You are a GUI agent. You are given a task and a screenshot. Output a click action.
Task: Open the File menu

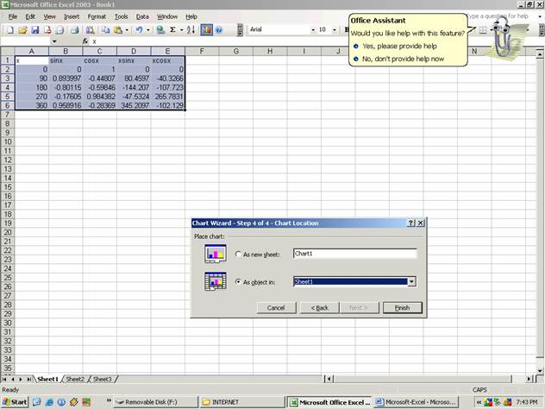coord(13,16)
